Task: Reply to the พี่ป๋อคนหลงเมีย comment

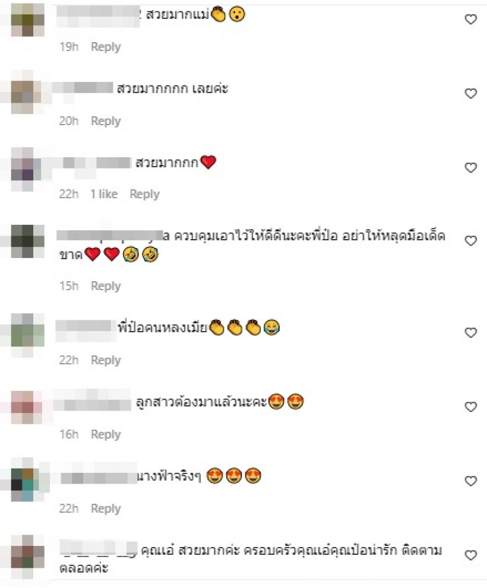Action: (106, 360)
